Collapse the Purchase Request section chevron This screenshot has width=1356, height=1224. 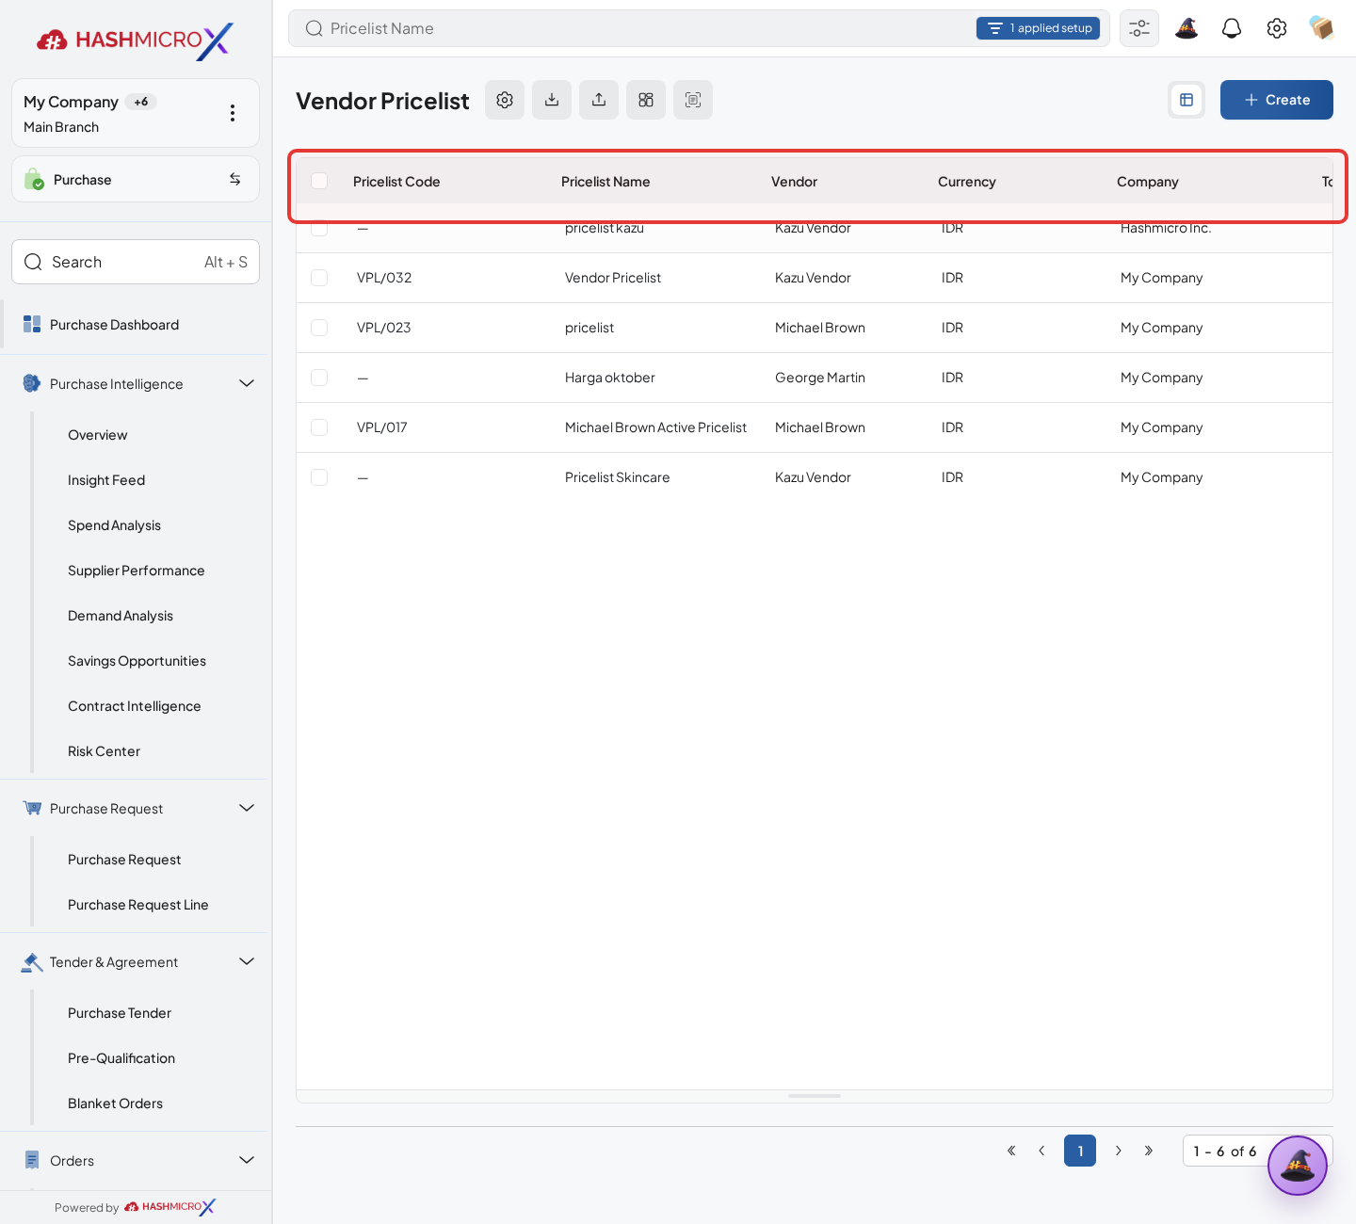(x=247, y=808)
